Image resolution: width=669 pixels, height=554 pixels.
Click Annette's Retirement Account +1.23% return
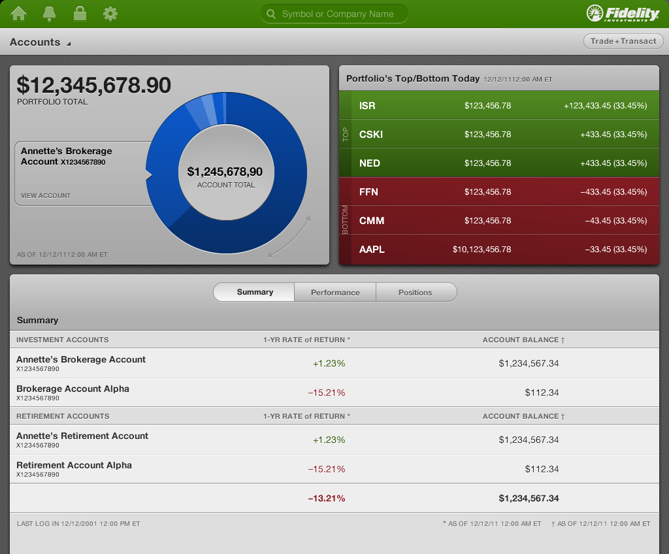(x=329, y=440)
